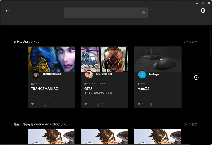The width and height of the screenshot is (212, 145).
Task: Show all OVERWATCH profiles link
Action: (x=190, y=124)
